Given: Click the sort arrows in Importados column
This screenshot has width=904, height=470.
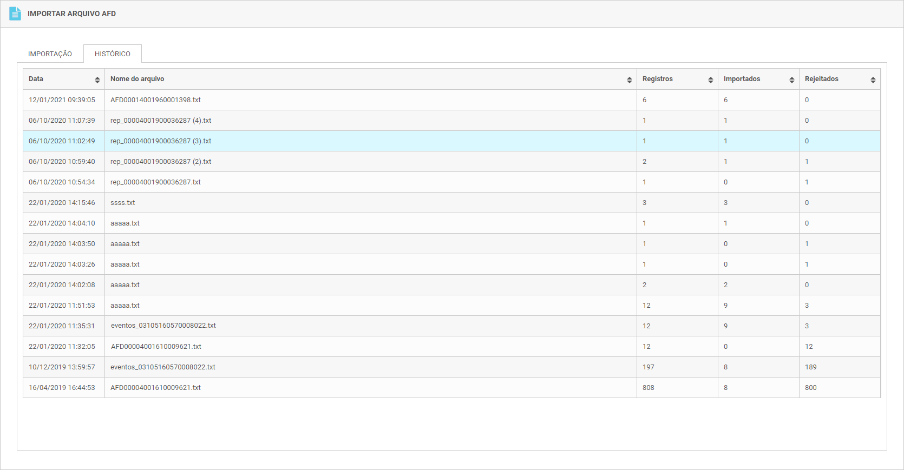Looking at the screenshot, I should coord(791,80).
